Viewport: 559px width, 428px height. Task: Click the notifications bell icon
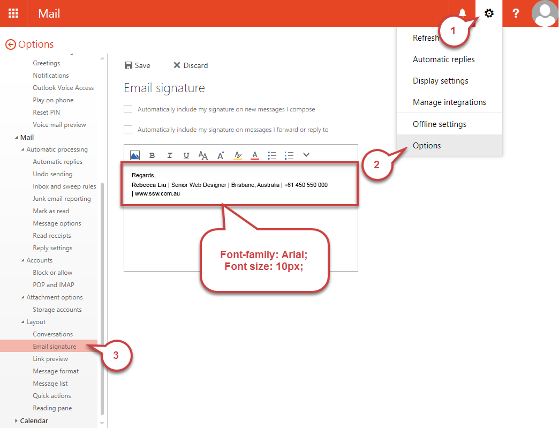tap(462, 13)
